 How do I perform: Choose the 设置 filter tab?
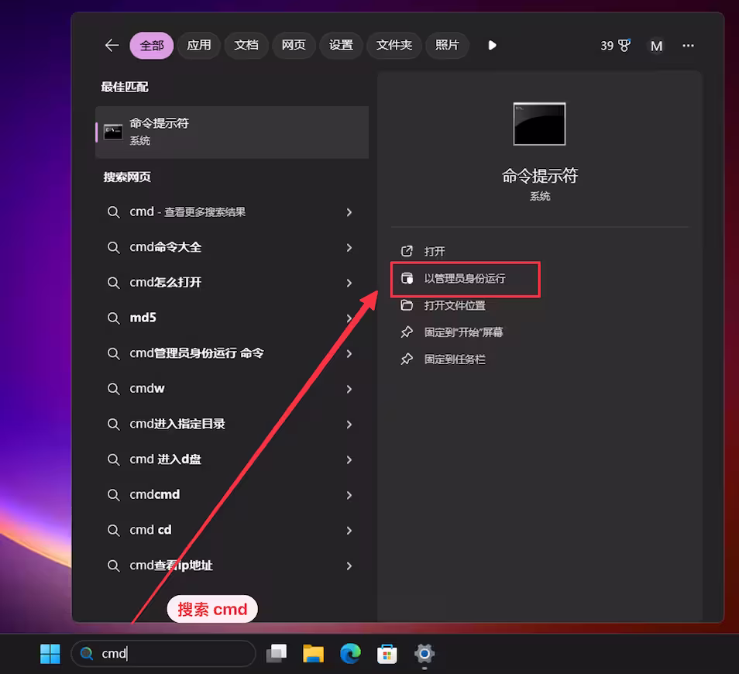tap(341, 45)
